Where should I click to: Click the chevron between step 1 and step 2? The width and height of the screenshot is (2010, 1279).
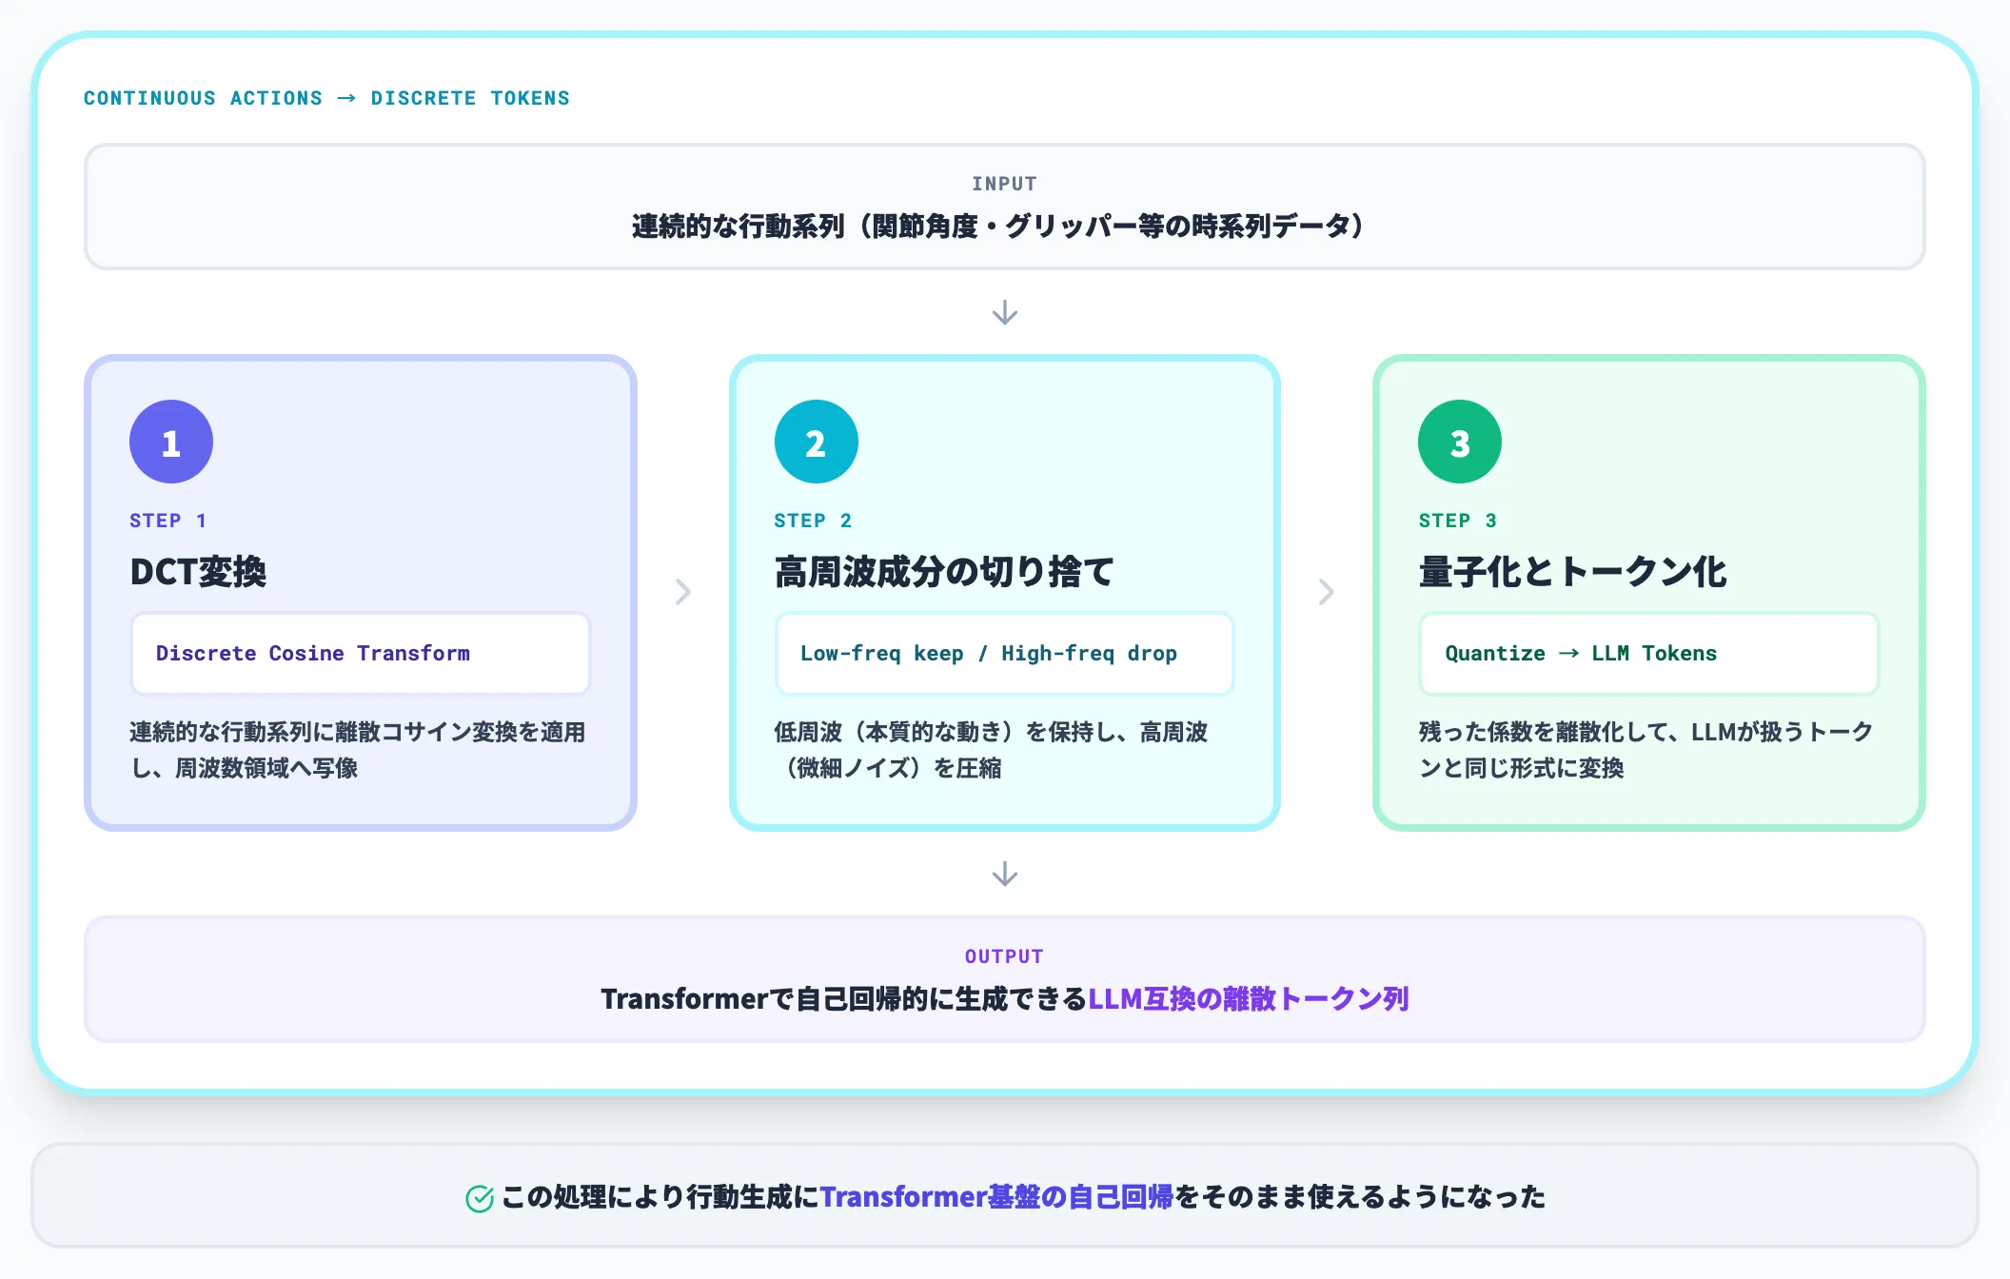tap(683, 592)
